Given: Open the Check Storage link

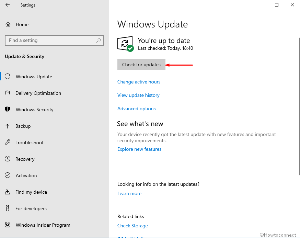Looking at the screenshot, I should coord(132,226).
